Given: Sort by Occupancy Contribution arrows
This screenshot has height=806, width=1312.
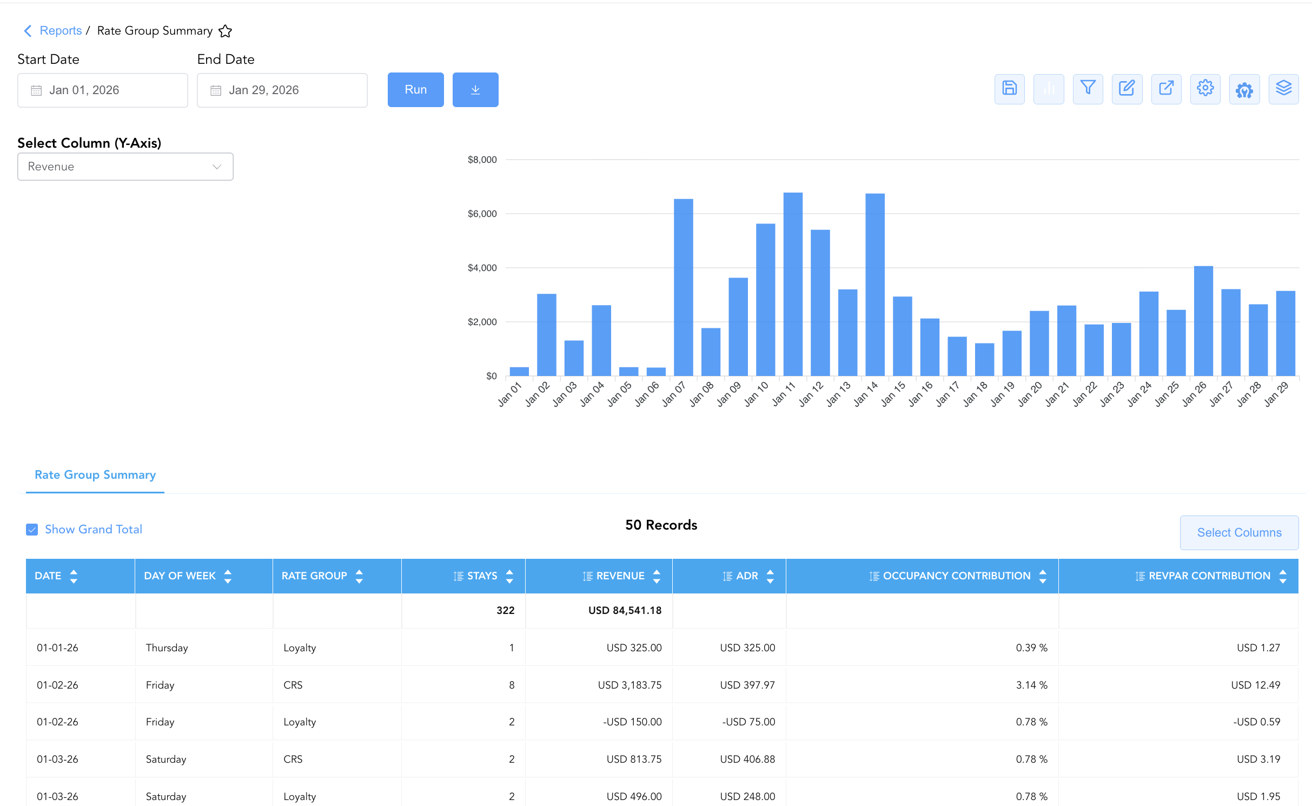Looking at the screenshot, I should point(1043,576).
